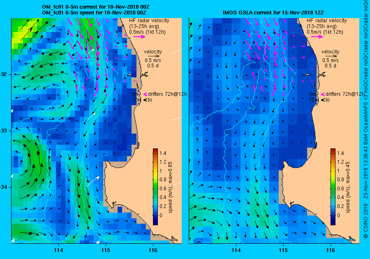370x259 pixels.
Task: Click the -32 latitude label
Action: pyautogui.click(x=4, y=74)
